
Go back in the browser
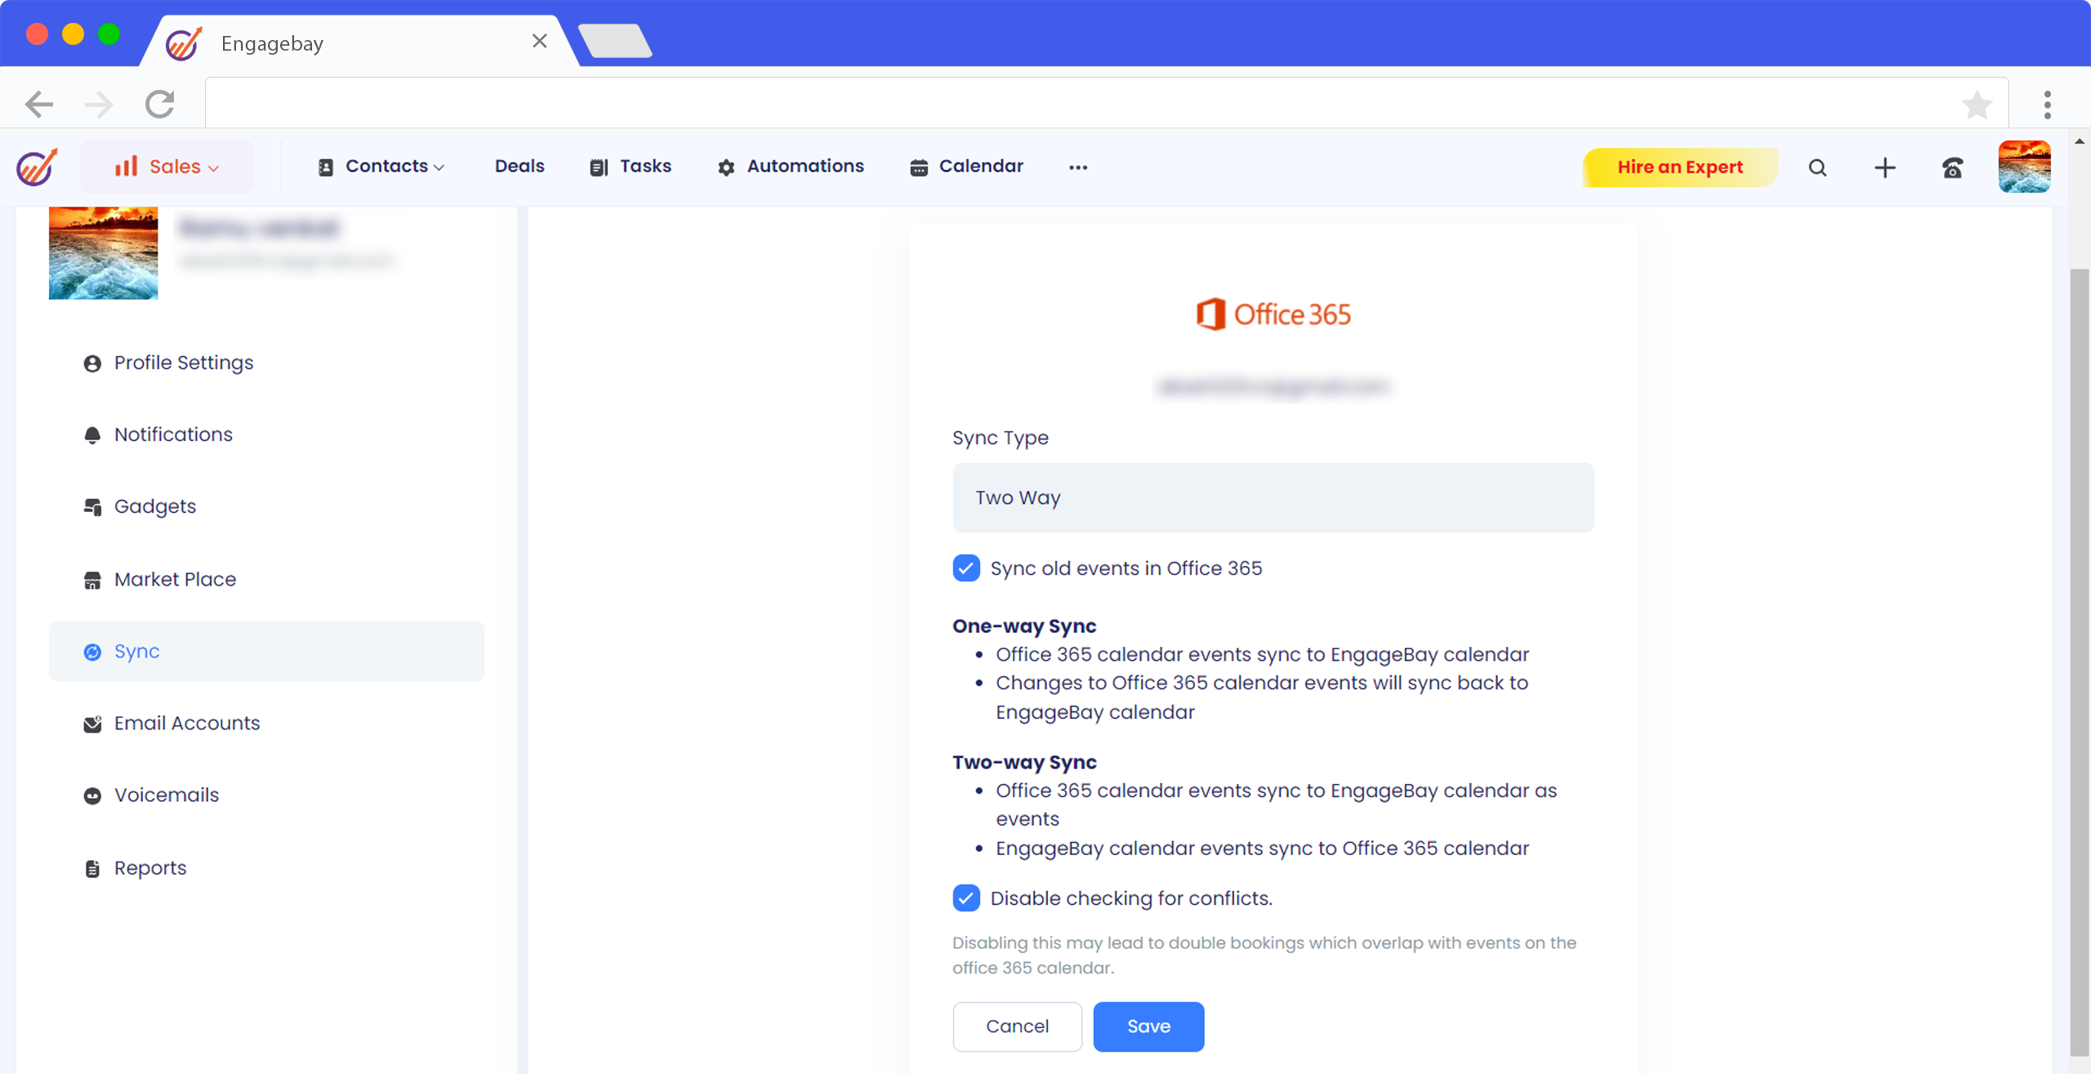(39, 104)
